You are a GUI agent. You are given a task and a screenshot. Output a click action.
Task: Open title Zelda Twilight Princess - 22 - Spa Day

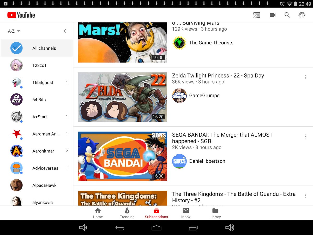click(x=218, y=75)
